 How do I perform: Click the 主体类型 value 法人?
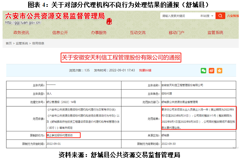click(49, 94)
